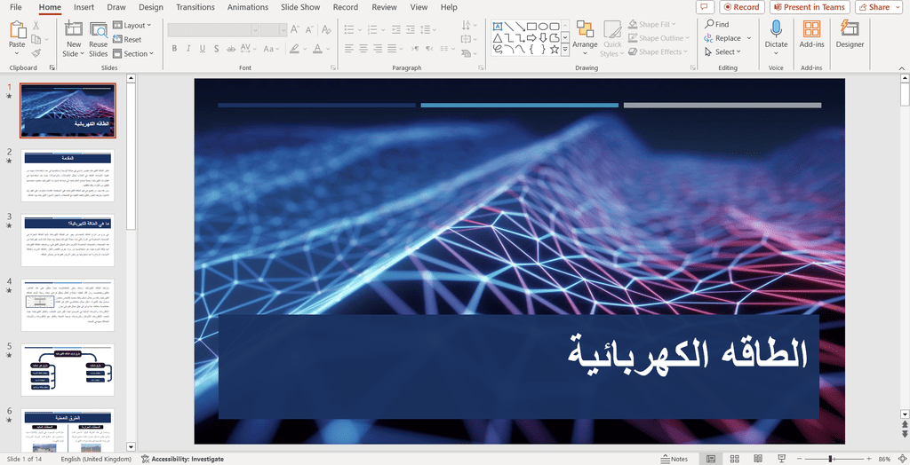Switch to Slide Sorter view
This screenshot has height=465, width=910.
click(x=734, y=459)
